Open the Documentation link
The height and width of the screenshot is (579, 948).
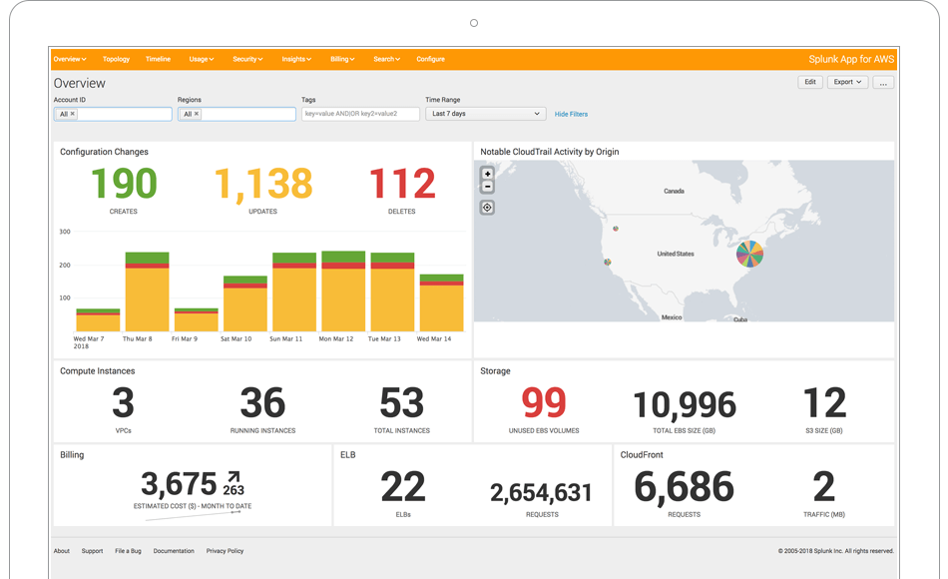(x=174, y=551)
